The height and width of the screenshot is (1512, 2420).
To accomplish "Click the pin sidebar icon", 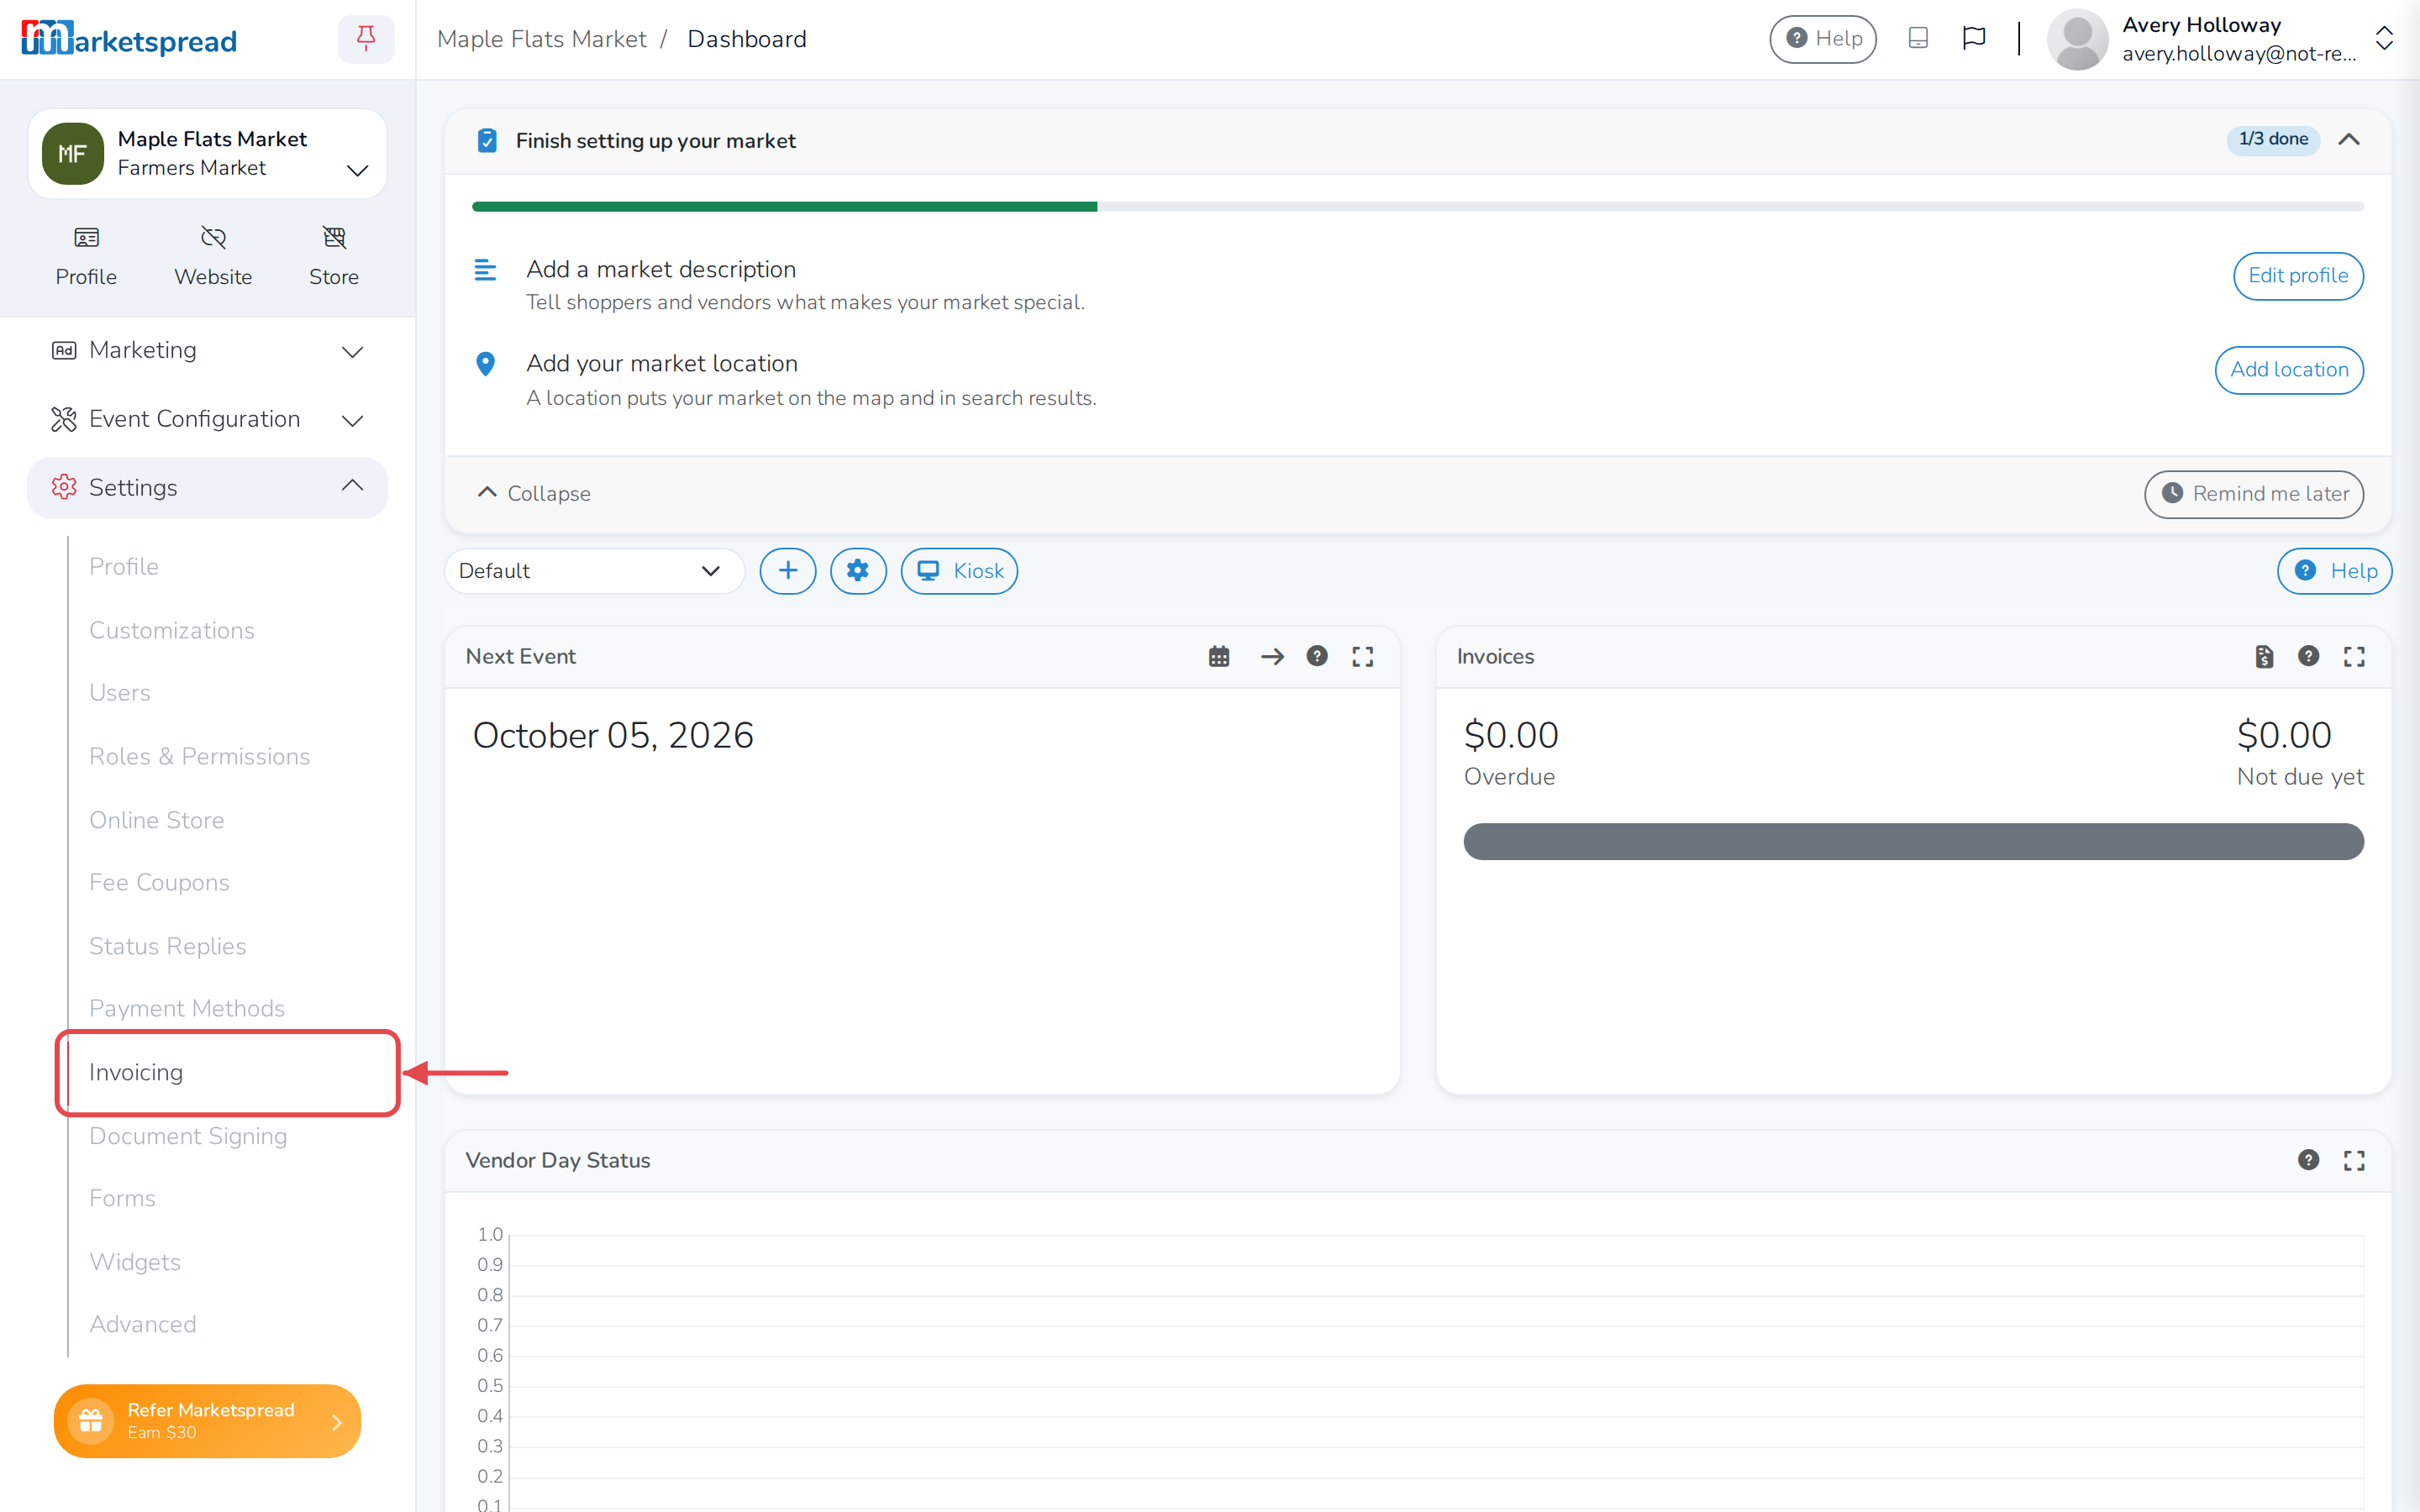I will (x=366, y=39).
